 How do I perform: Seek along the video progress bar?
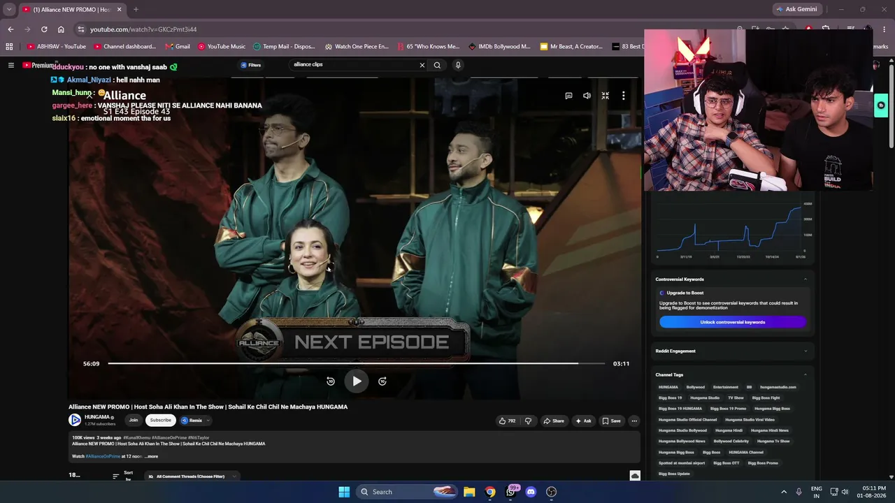(356, 363)
